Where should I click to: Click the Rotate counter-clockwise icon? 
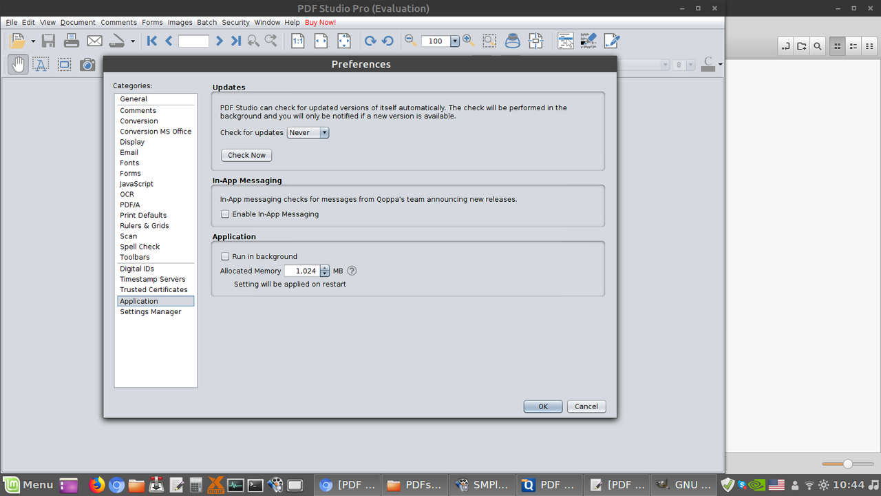[x=388, y=41]
